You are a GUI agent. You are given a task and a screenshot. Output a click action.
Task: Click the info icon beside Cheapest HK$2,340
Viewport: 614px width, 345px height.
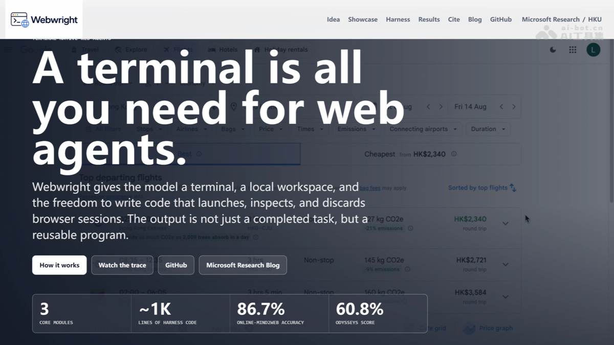pos(454,154)
